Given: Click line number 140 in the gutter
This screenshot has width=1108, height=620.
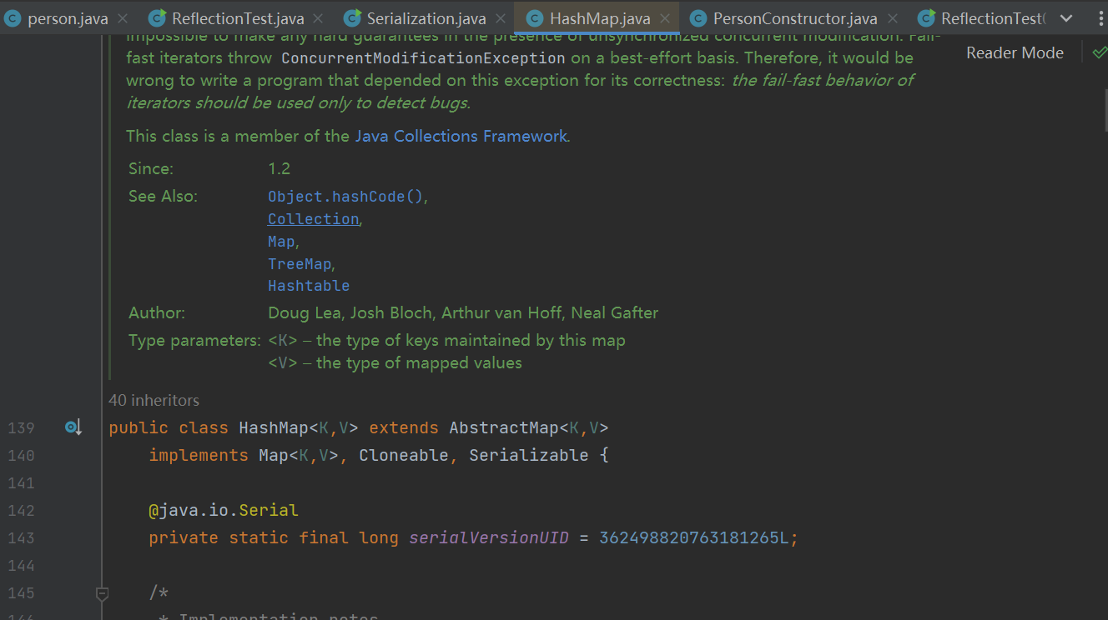Looking at the screenshot, I should click(x=21, y=455).
